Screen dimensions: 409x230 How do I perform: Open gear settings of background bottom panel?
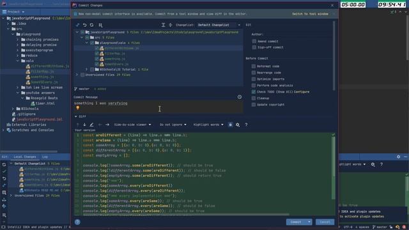click(398, 157)
